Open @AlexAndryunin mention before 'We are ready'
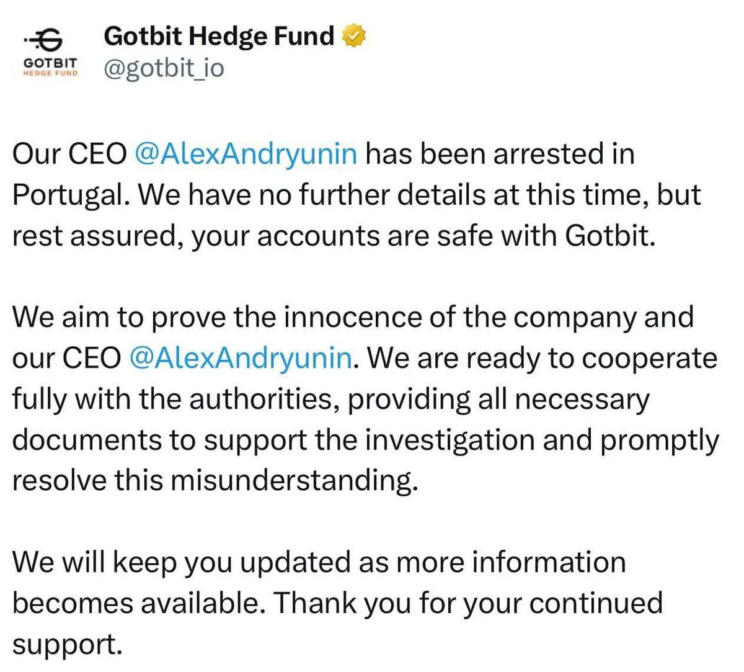Image resolution: width=744 pixels, height=672 pixels. click(241, 358)
